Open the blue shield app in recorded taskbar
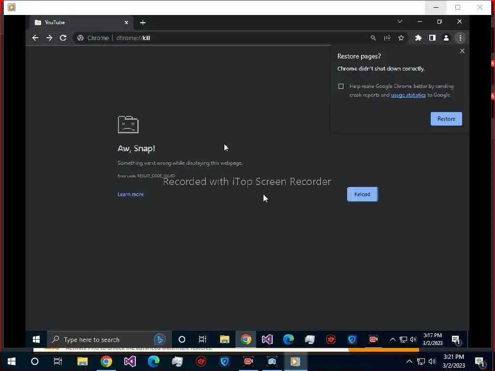The height and width of the screenshot is (371, 495). pyautogui.click(x=352, y=340)
